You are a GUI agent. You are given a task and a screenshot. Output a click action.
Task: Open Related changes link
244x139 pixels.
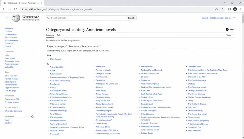(x=11, y=79)
